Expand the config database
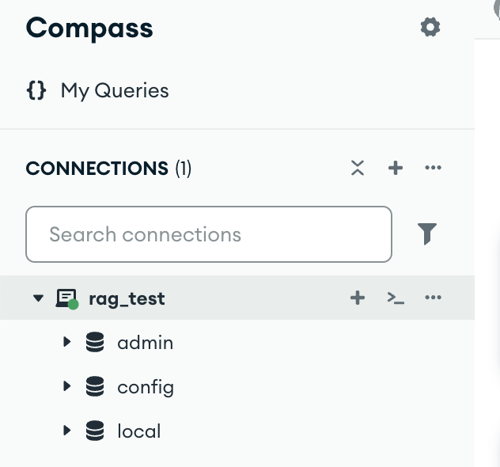The image size is (500, 467). pos(67,386)
